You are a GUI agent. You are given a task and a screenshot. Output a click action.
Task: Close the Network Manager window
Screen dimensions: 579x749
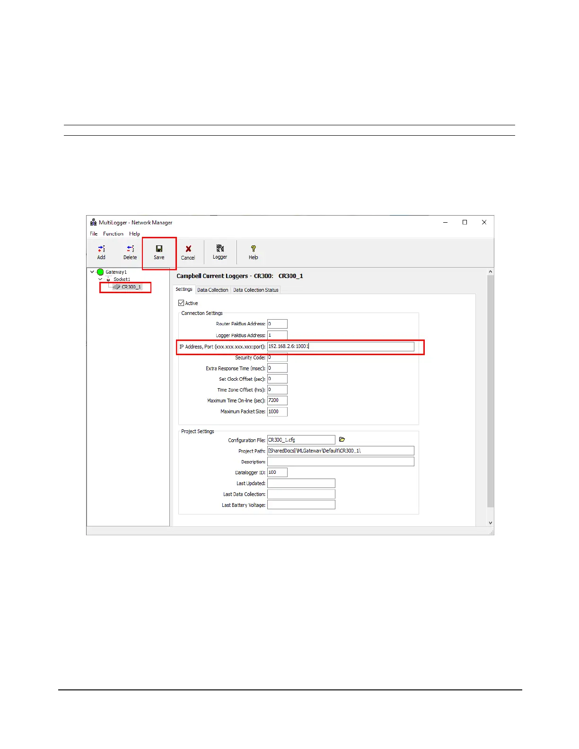pos(484,222)
